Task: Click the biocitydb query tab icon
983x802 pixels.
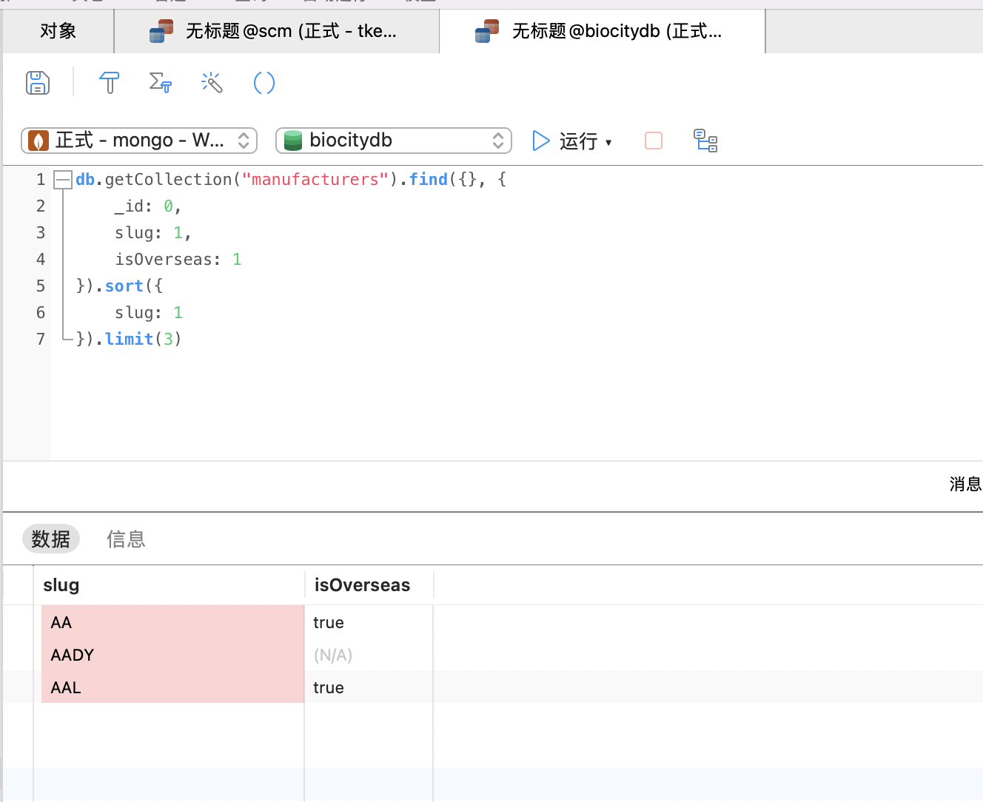Action: [487, 31]
